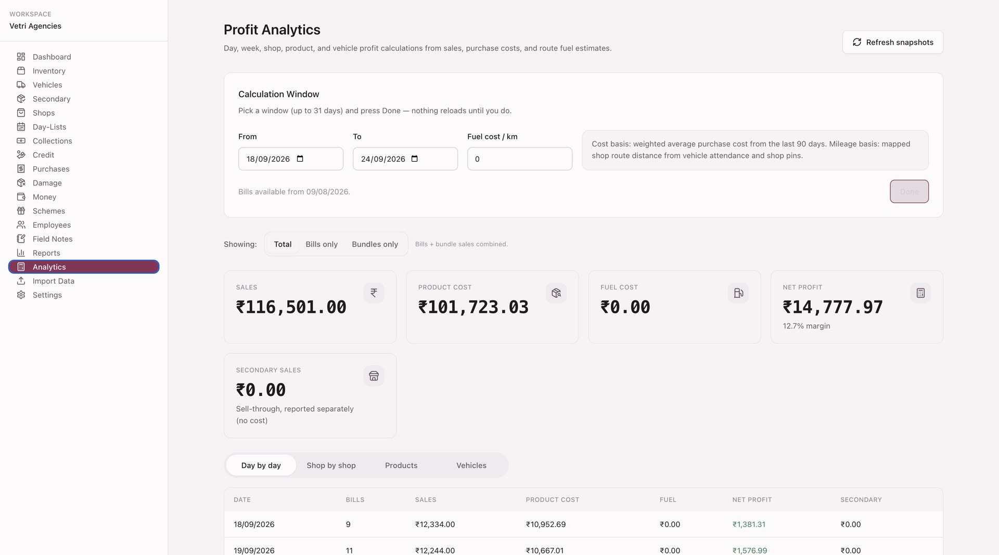Click the 12.7% margin text

point(806,326)
